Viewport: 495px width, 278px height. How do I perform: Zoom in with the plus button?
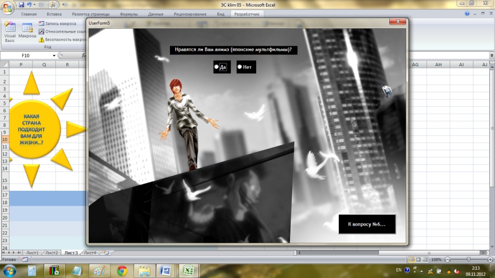(x=490, y=260)
